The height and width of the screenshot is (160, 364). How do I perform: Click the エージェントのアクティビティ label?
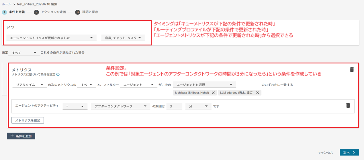click(x=37, y=106)
